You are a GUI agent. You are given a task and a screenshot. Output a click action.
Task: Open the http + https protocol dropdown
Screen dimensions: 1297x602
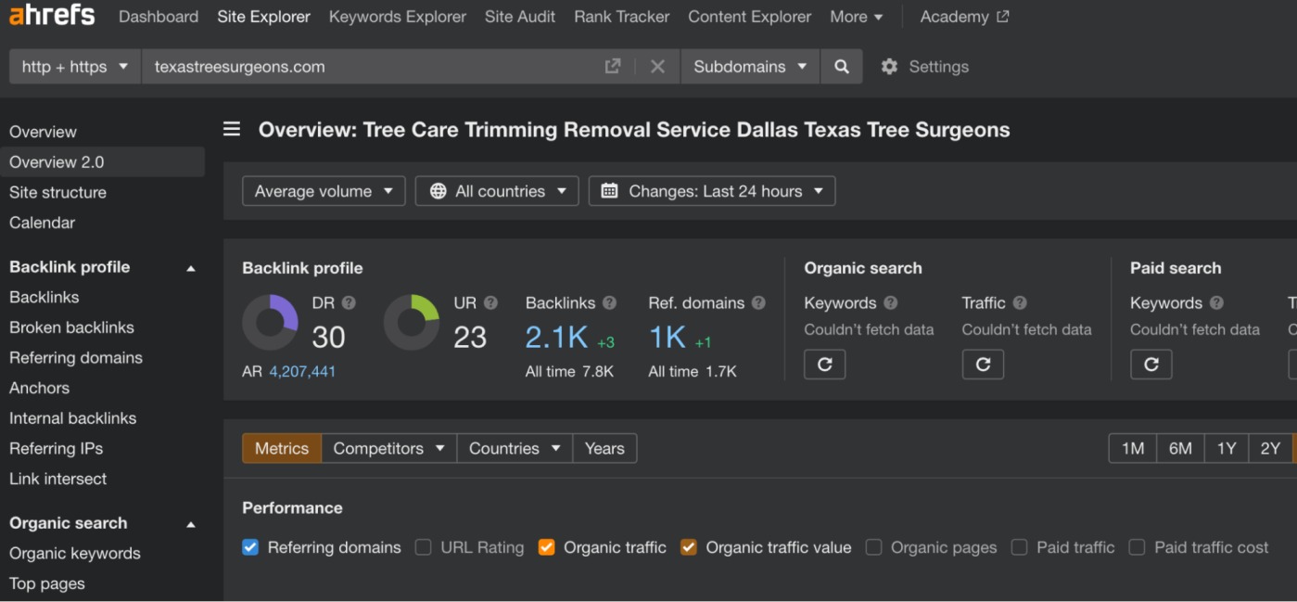point(75,67)
